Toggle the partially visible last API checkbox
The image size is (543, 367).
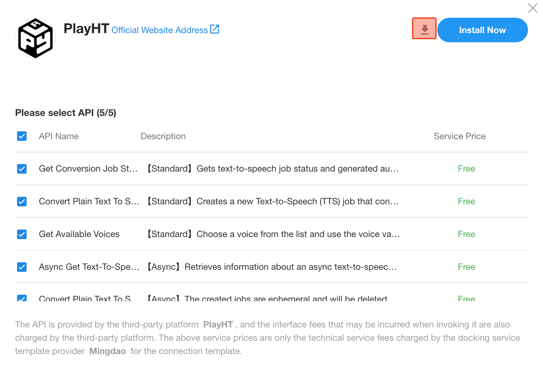(22, 298)
